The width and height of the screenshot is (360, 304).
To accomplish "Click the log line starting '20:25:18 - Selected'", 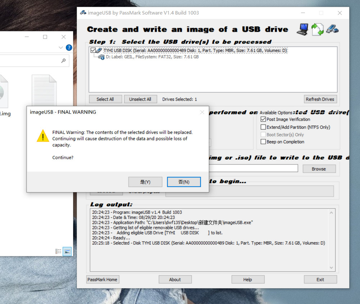I will pos(208,243).
